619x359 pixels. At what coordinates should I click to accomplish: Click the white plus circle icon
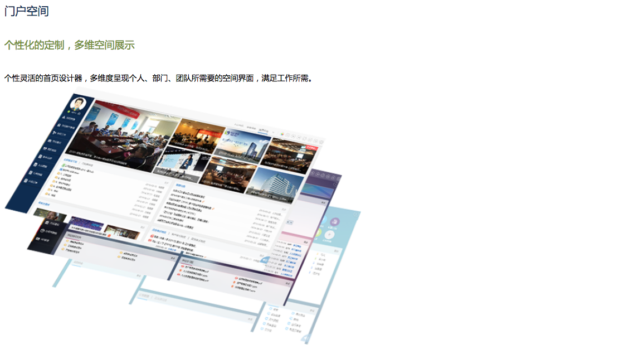coord(329,235)
